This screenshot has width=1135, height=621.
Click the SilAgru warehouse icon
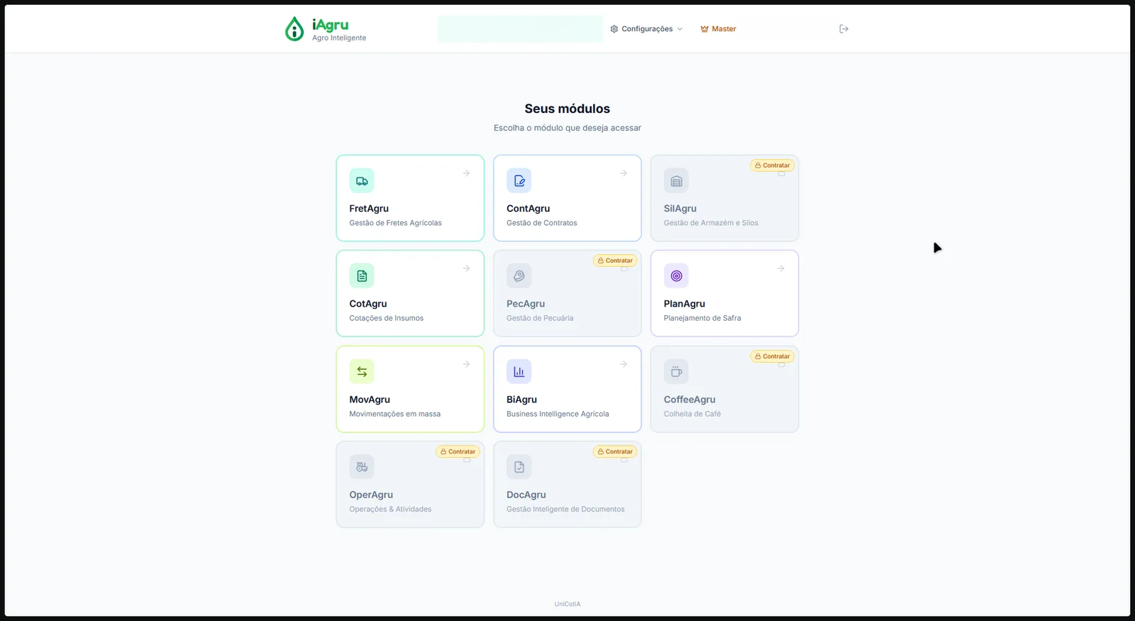676,181
